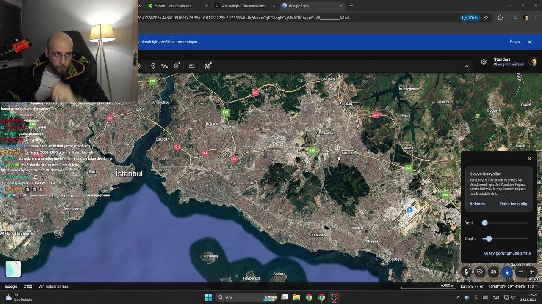Close the Stream - Kick Dashboard tab
This screenshot has width=542, height=304.
tap(207, 6)
